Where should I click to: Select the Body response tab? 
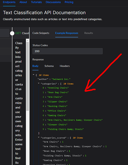click(35, 66)
